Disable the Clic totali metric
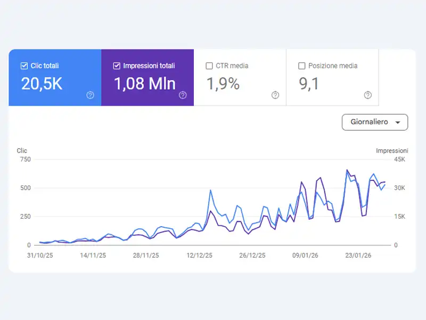Screen dimensions: 426x320 [24, 66]
